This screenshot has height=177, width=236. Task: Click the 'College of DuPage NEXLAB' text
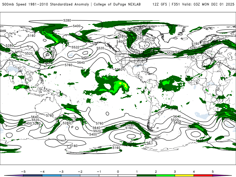click(x=117, y=4)
